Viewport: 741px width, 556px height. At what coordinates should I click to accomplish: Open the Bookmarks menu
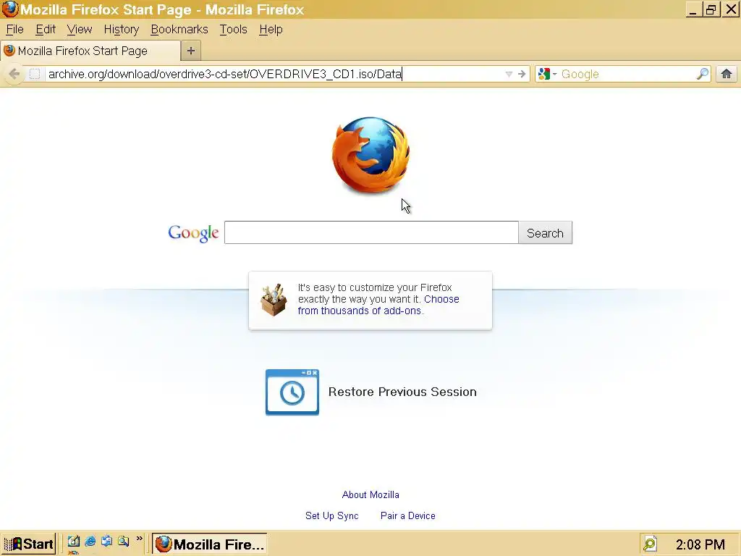179,29
